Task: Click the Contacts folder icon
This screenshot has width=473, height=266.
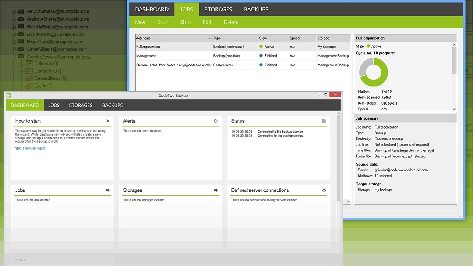Action: tap(29, 71)
